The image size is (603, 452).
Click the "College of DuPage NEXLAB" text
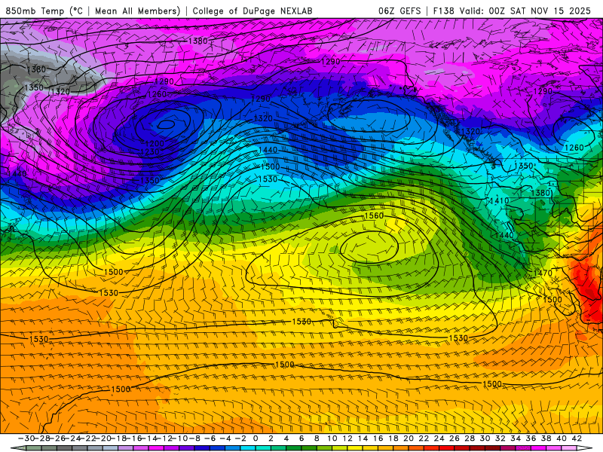[253, 11]
